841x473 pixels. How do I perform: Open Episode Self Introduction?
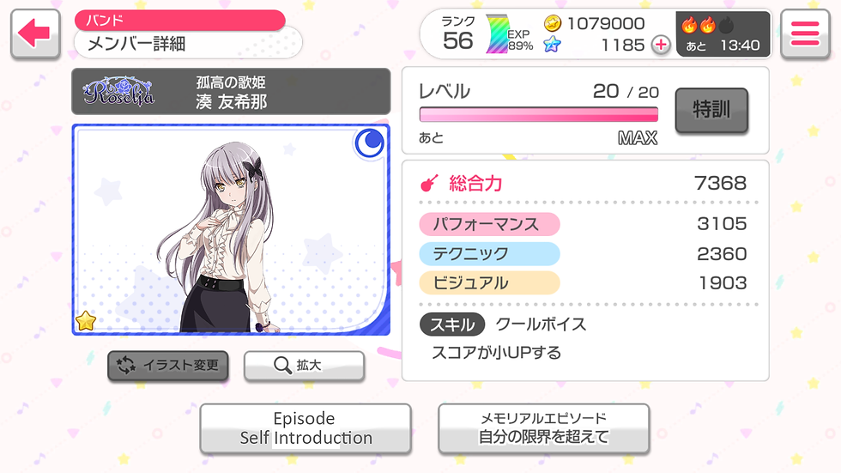coord(306,428)
